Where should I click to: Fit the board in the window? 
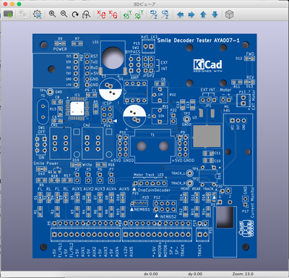point(86,14)
